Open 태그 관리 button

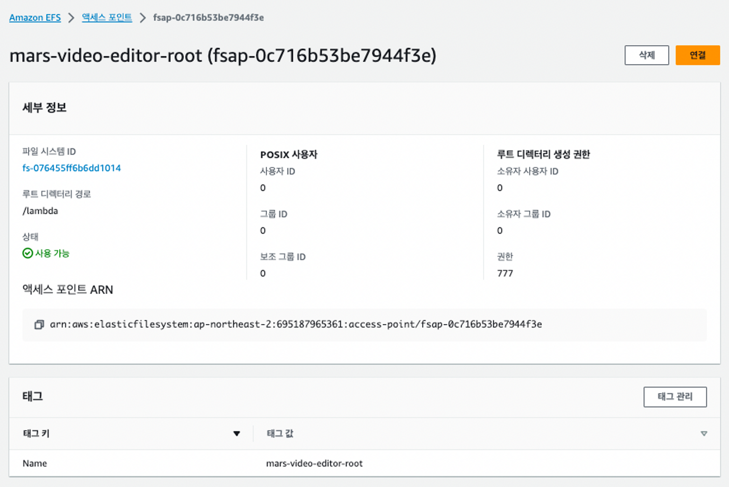pyautogui.click(x=675, y=397)
